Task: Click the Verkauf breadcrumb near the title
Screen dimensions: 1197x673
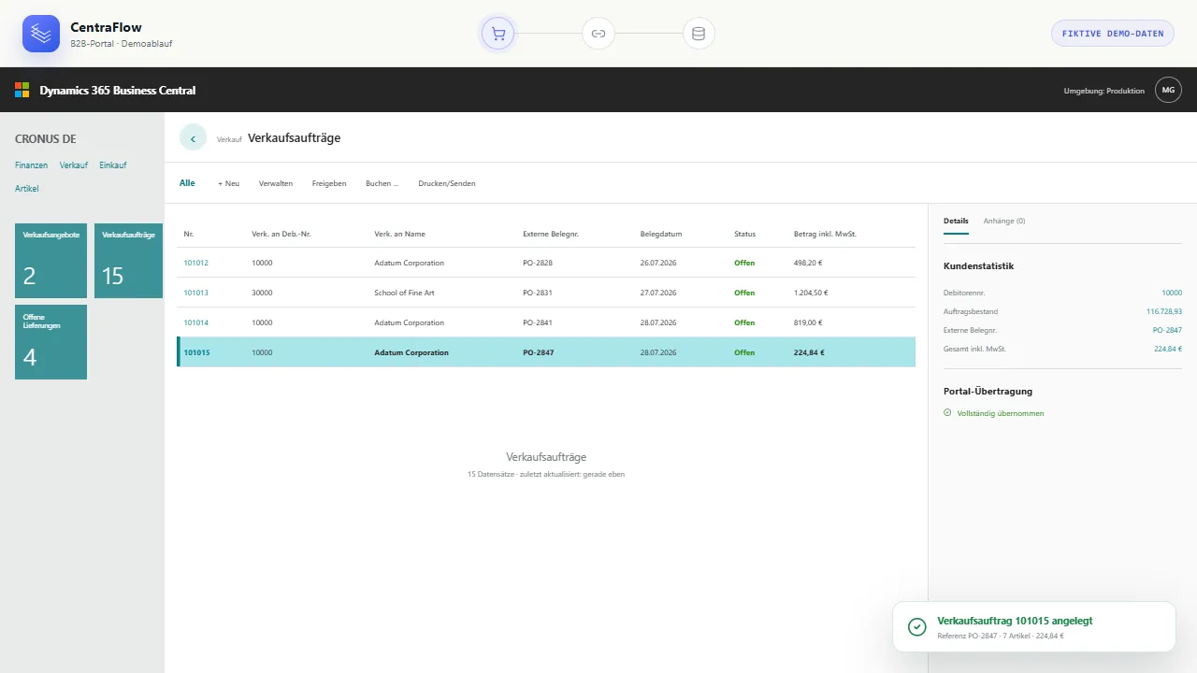Action: pos(229,139)
